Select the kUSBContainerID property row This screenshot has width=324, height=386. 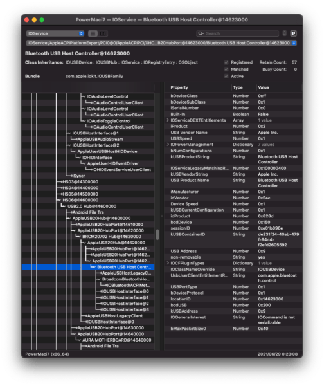coord(233,239)
